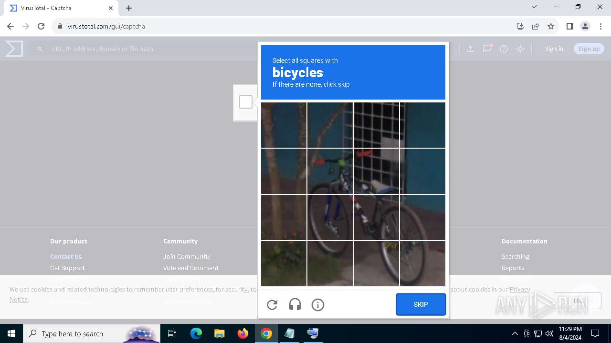Open File Explorer from taskbar
611x343 pixels.
coord(219,333)
